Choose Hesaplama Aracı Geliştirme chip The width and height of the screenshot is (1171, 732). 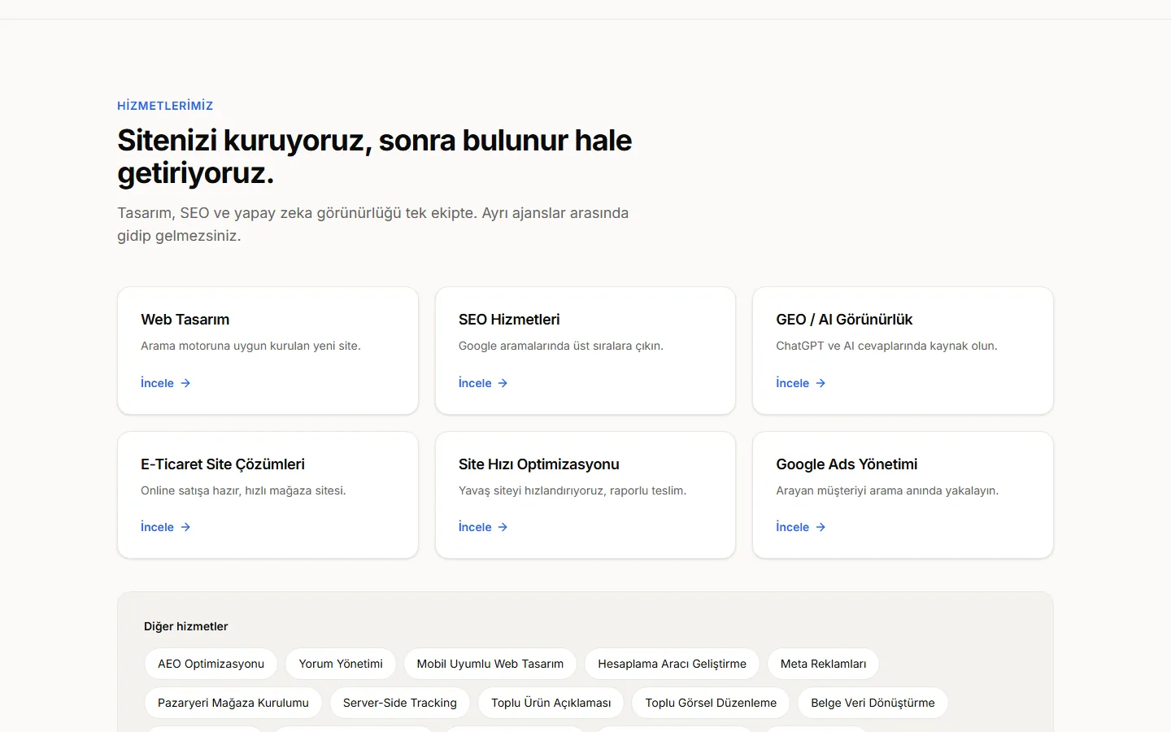672,664
